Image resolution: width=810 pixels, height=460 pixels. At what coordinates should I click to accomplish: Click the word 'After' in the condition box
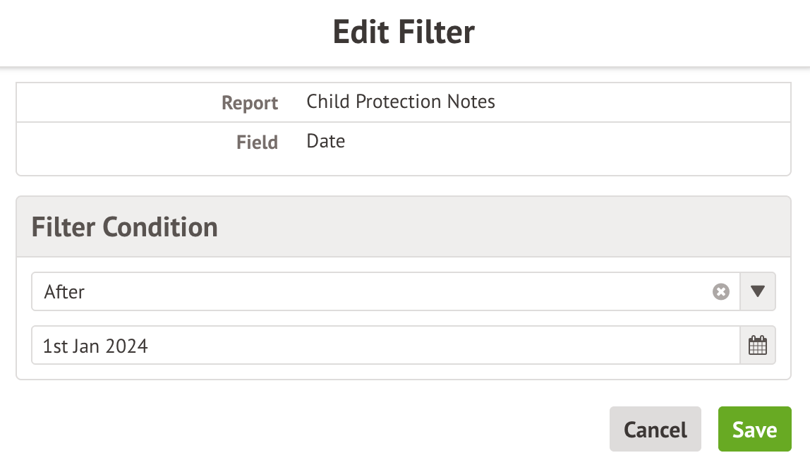pyautogui.click(x=64, y=291)
